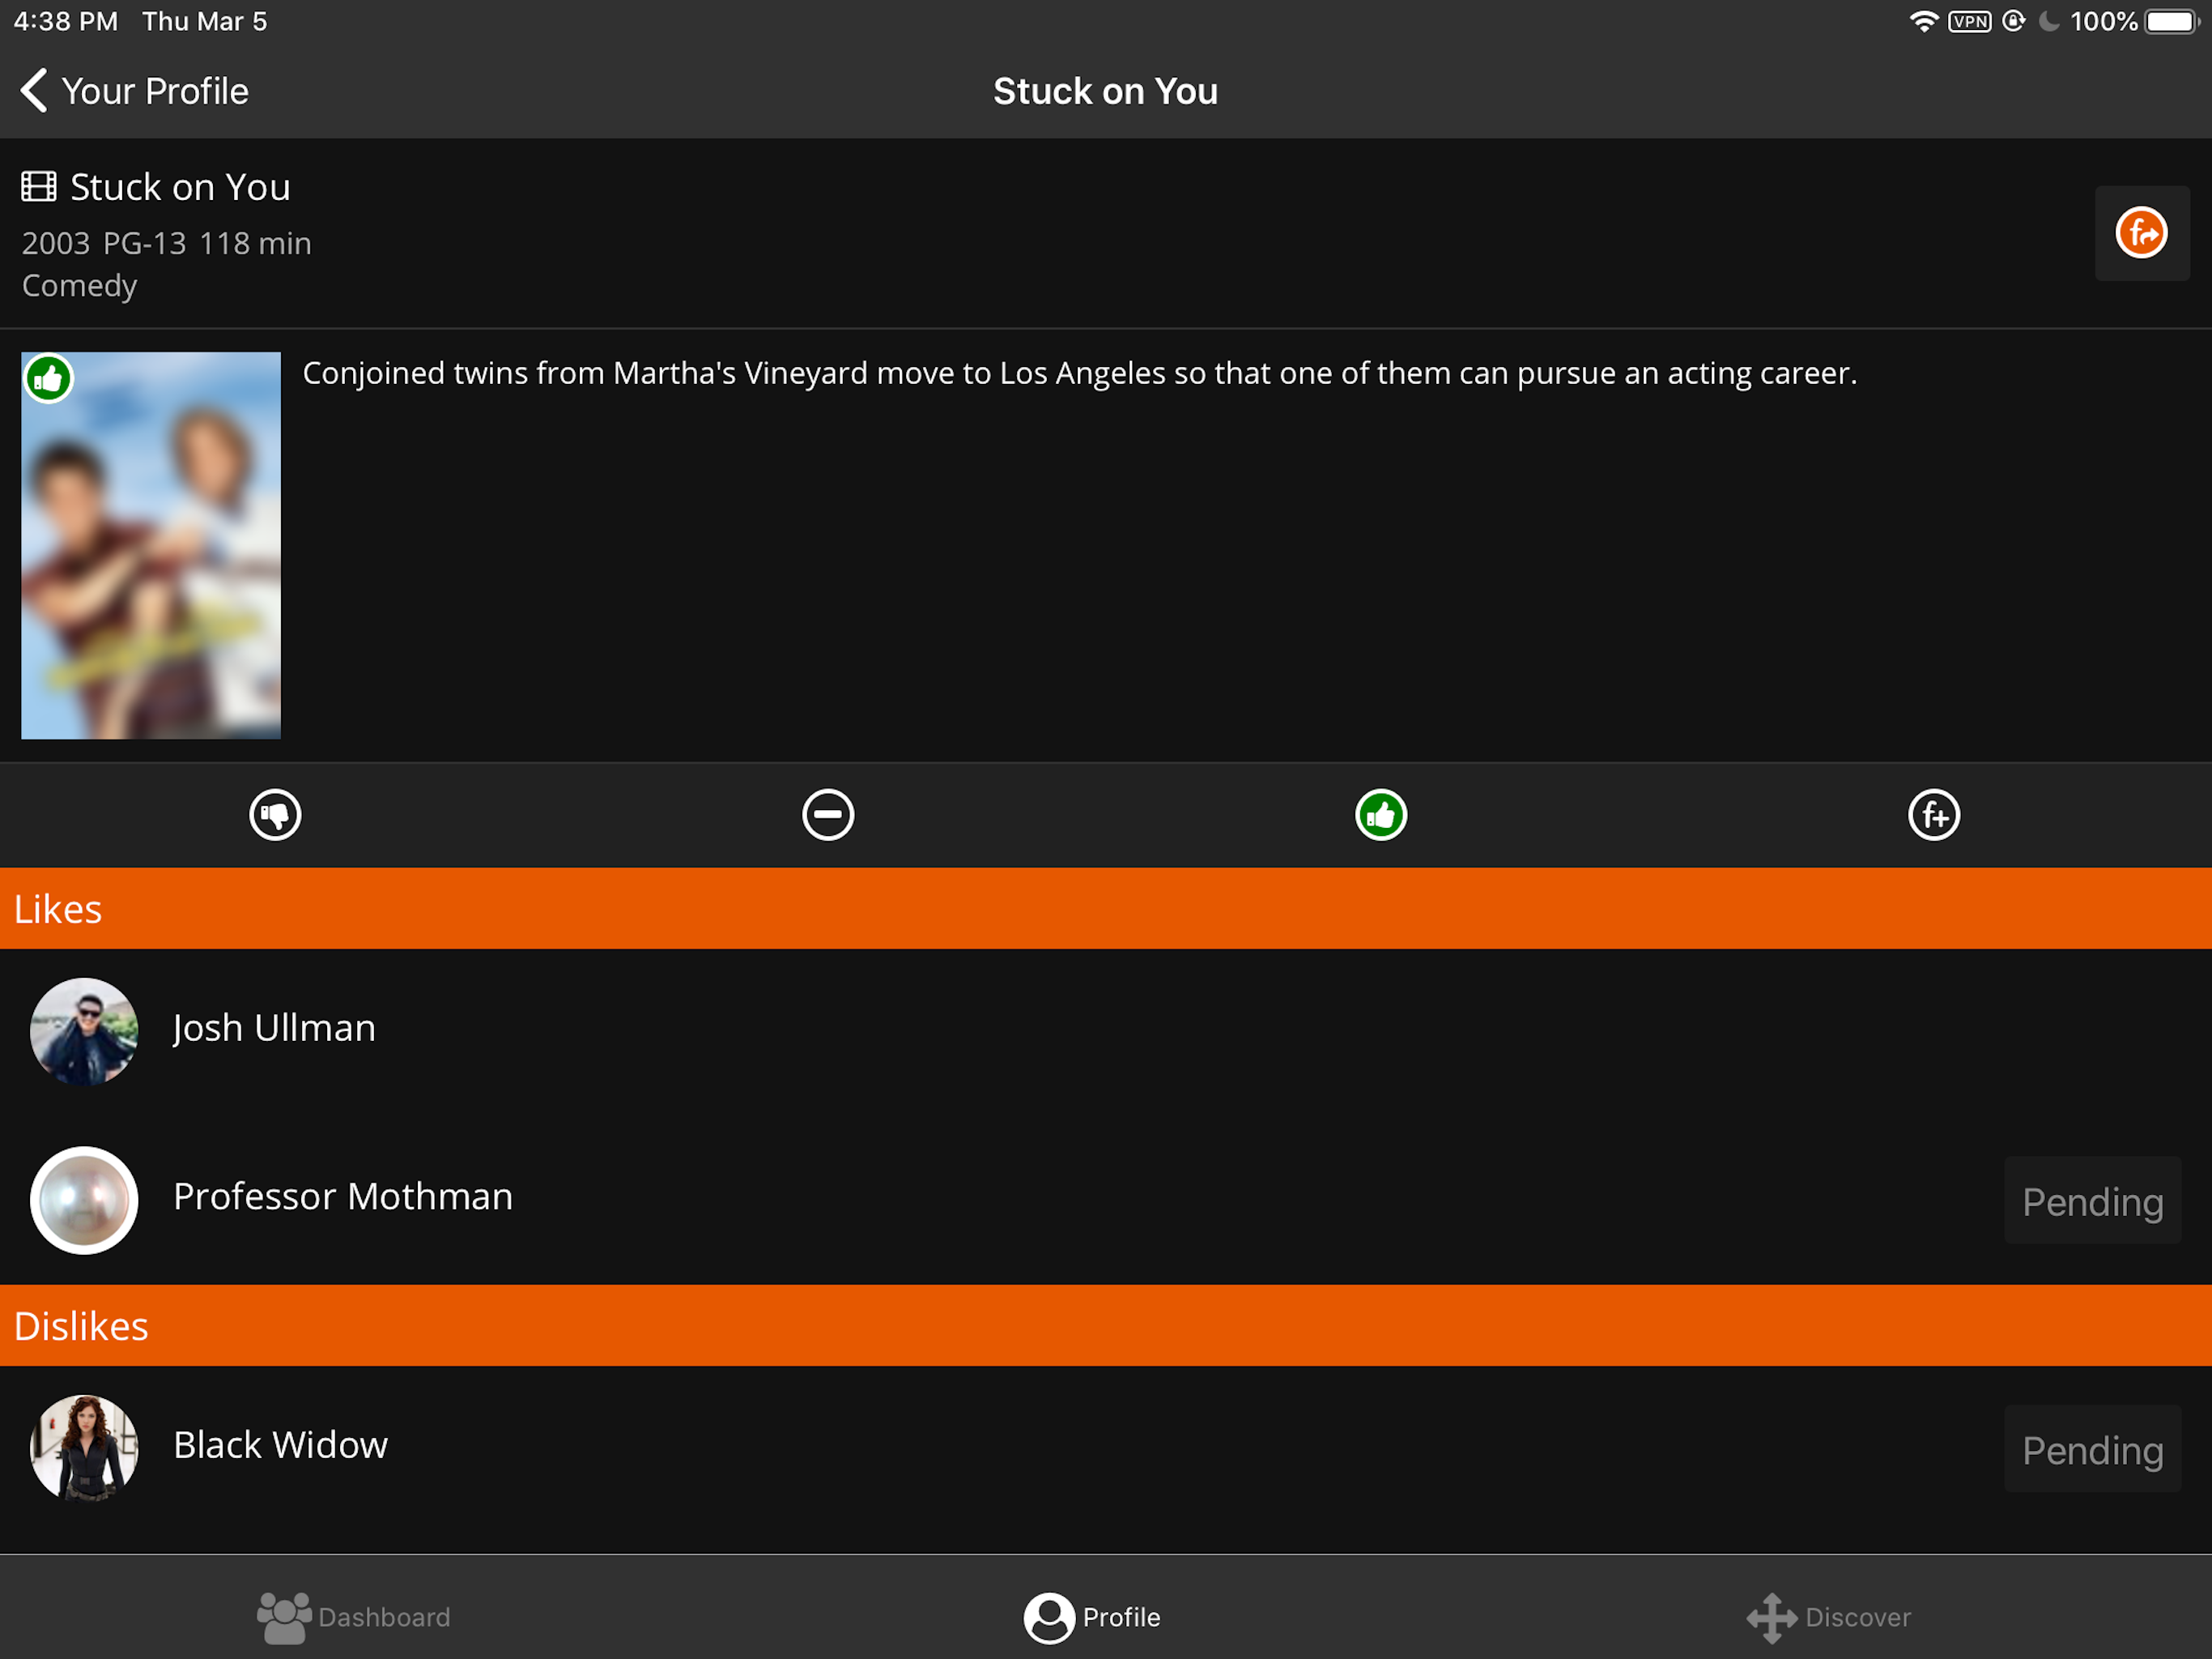Select the Josh Ullman name
The height and width of the screenshot is (1659, 2212).
pyautogui.click(x=274, y=1028)
